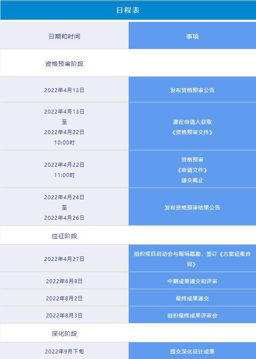This screenshot has height=359, width=256.
Task: Select the 事项 column header
Action: 192,36
